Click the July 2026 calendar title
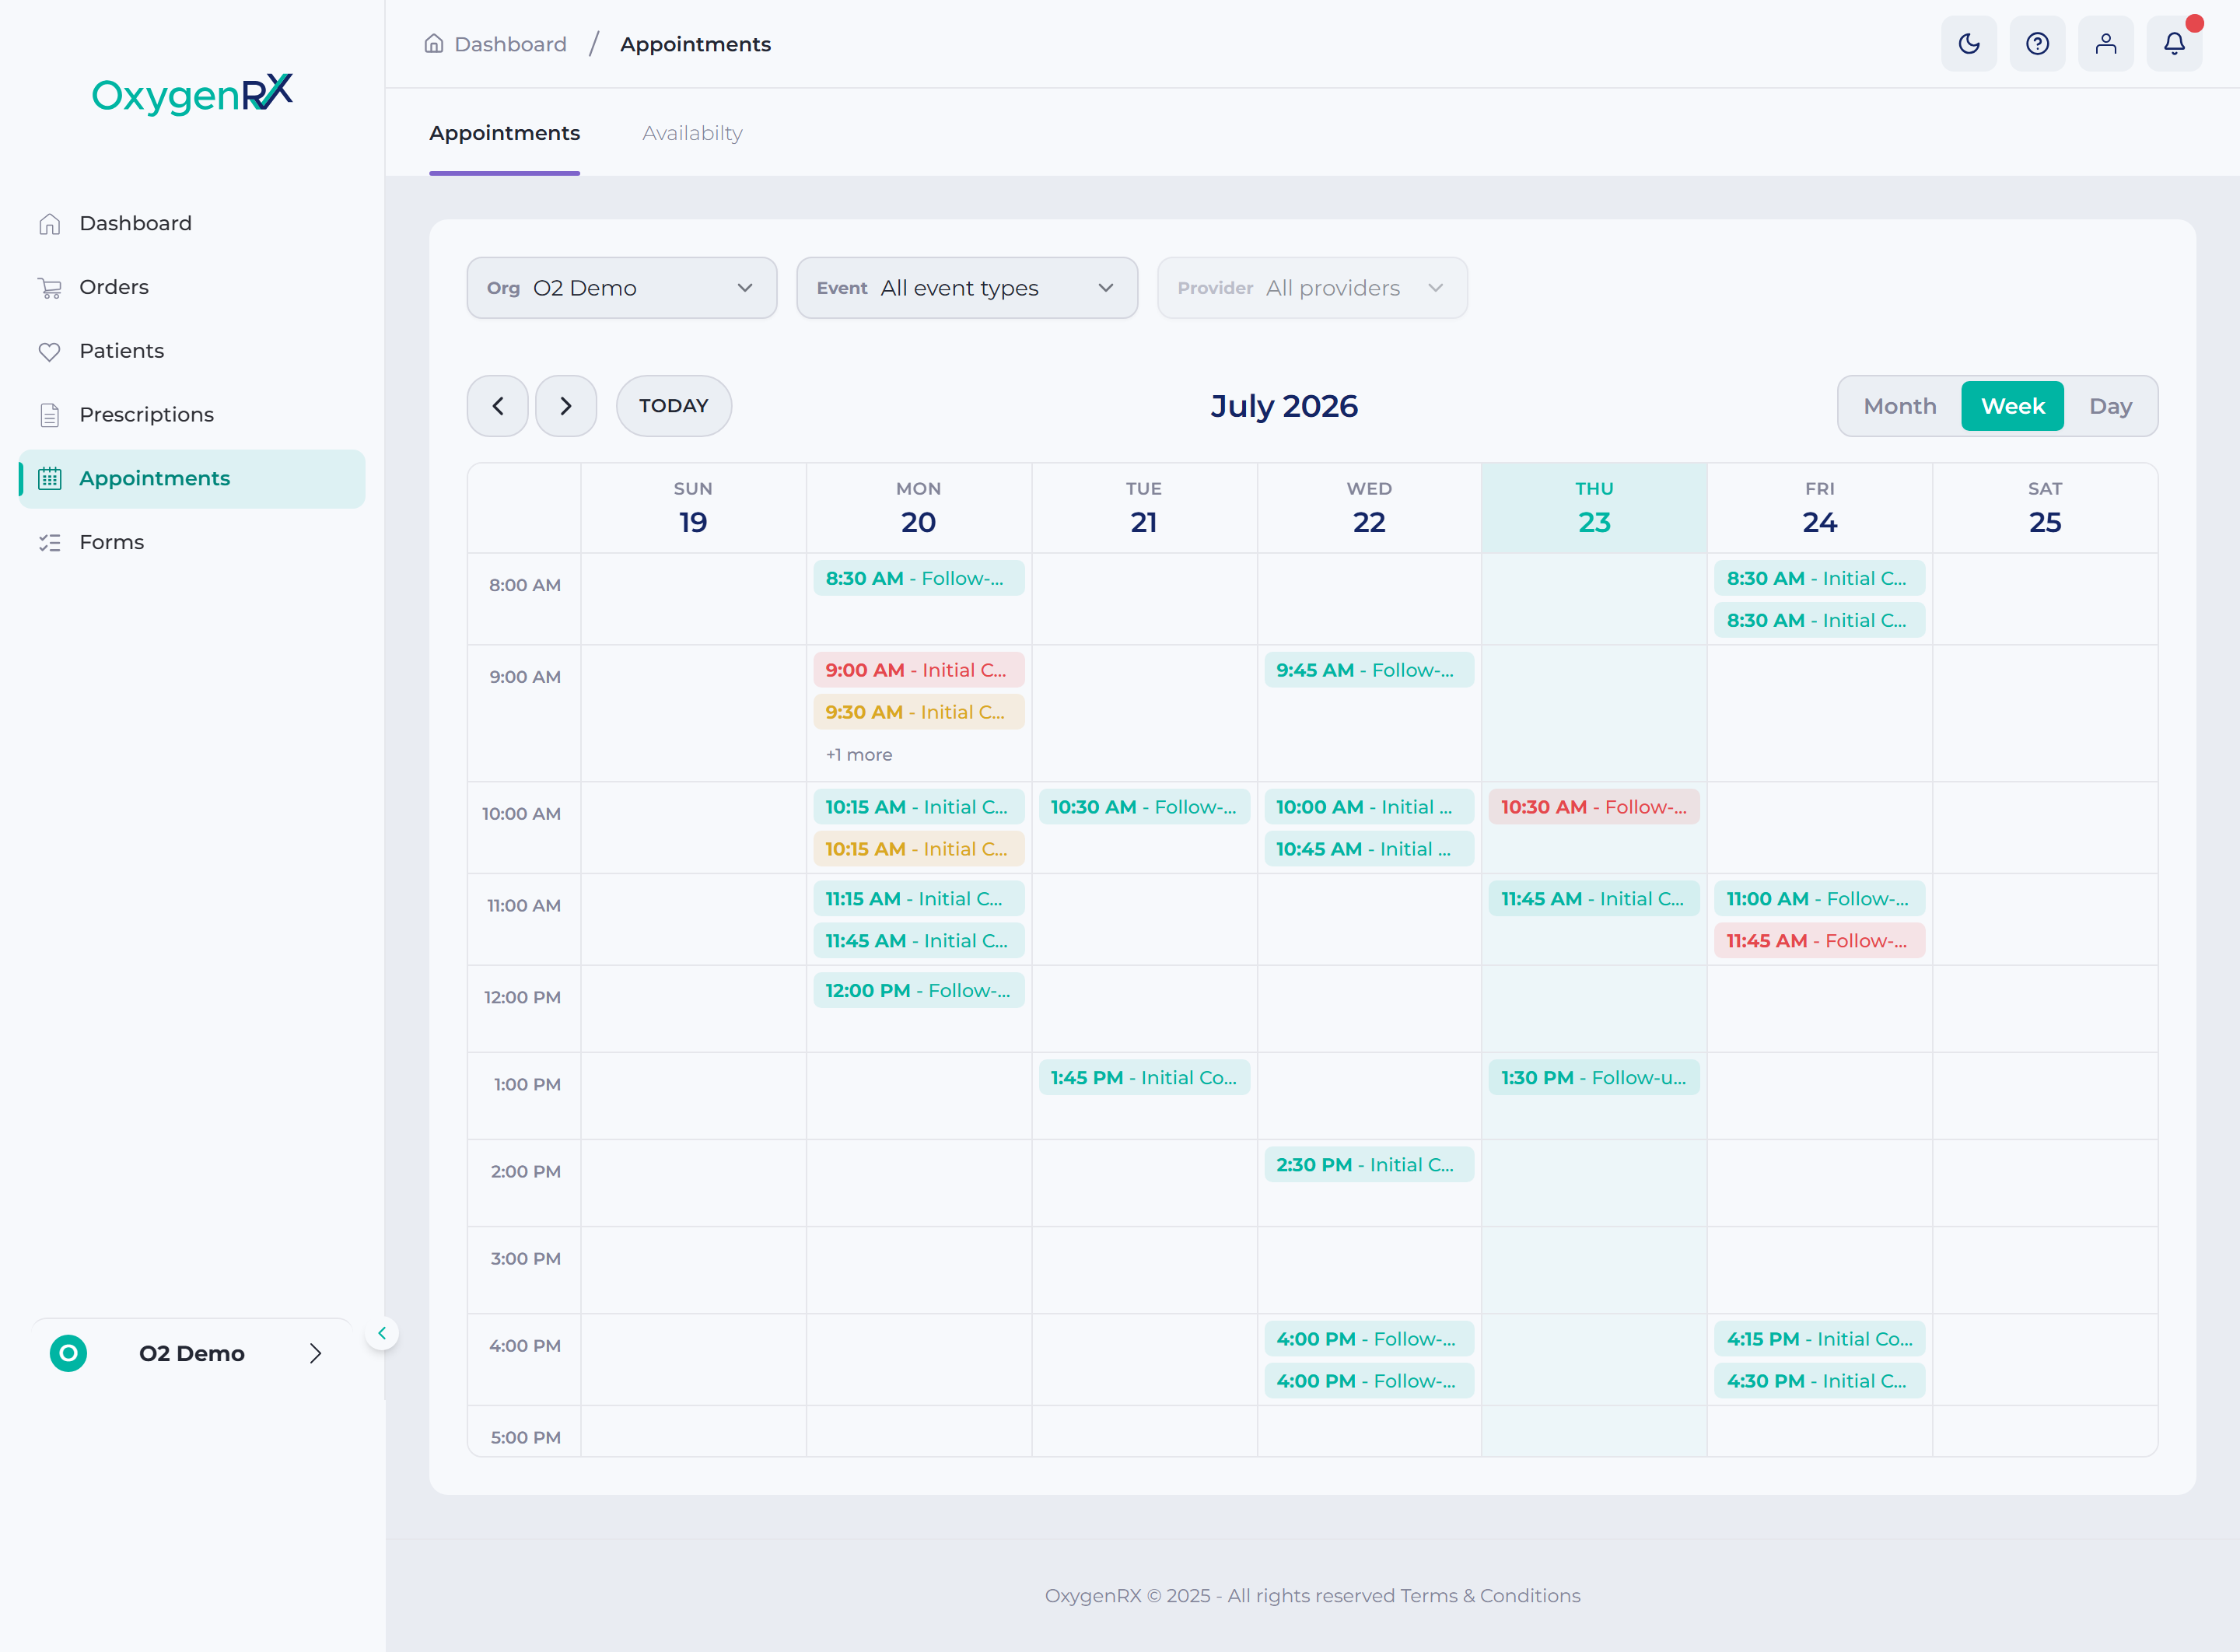 [1284, 406]
